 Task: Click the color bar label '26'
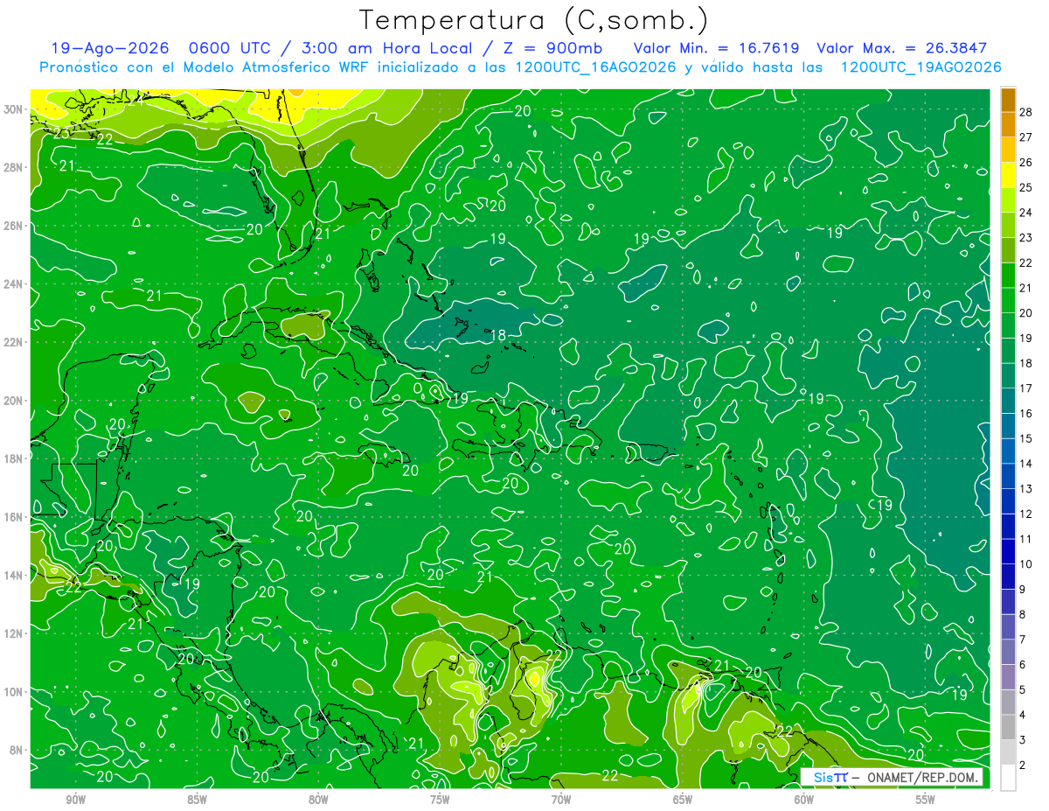pyautogui.click(x=1026, y=163)
